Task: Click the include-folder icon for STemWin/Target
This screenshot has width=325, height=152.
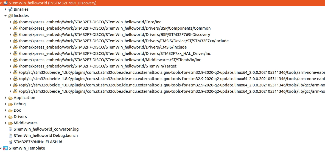Action: [x=15, y=66]
